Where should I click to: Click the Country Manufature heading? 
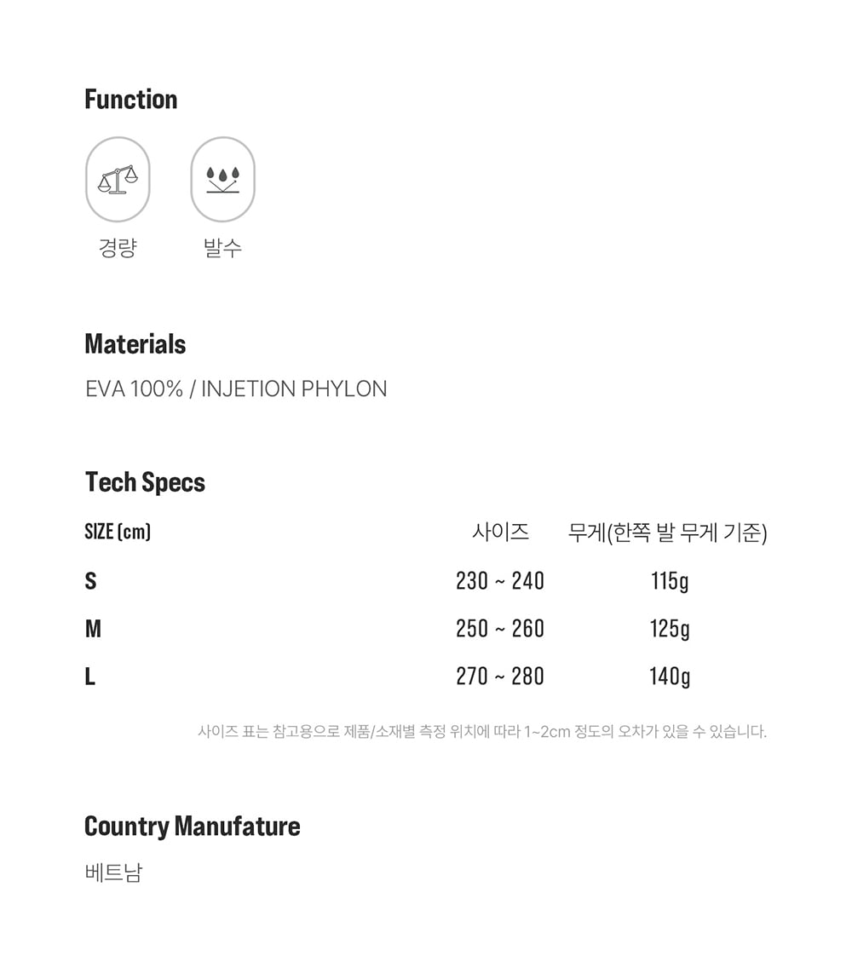193,826
